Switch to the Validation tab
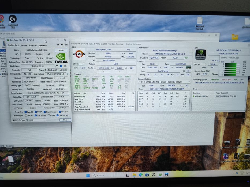250x187 pixels. coord(43,45)
